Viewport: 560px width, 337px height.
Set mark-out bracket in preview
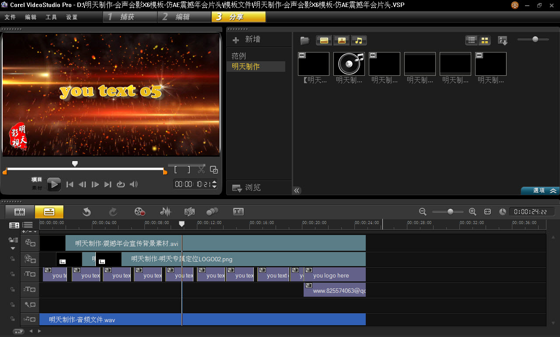coord(189,170)
